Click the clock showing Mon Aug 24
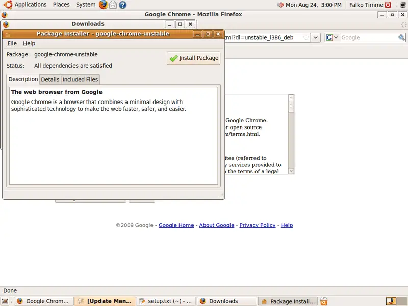408x306 pixels. coord(313,5)
